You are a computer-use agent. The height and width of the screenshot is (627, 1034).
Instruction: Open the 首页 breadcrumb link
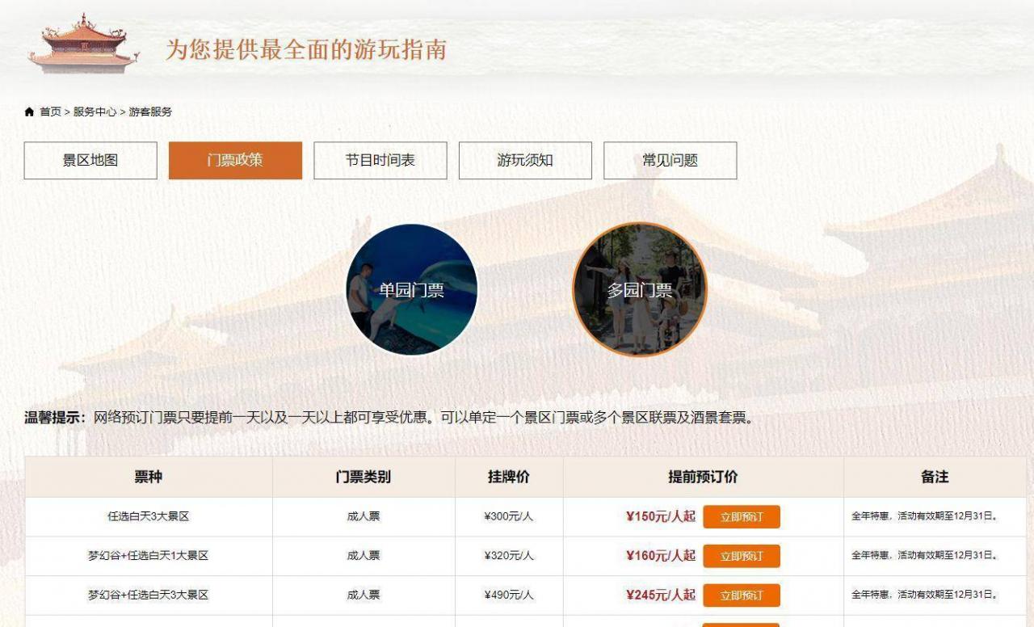click(x=51, y=112)
